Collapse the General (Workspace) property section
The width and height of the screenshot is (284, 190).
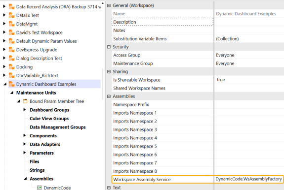pyautogui.click(x=109, y=5)
